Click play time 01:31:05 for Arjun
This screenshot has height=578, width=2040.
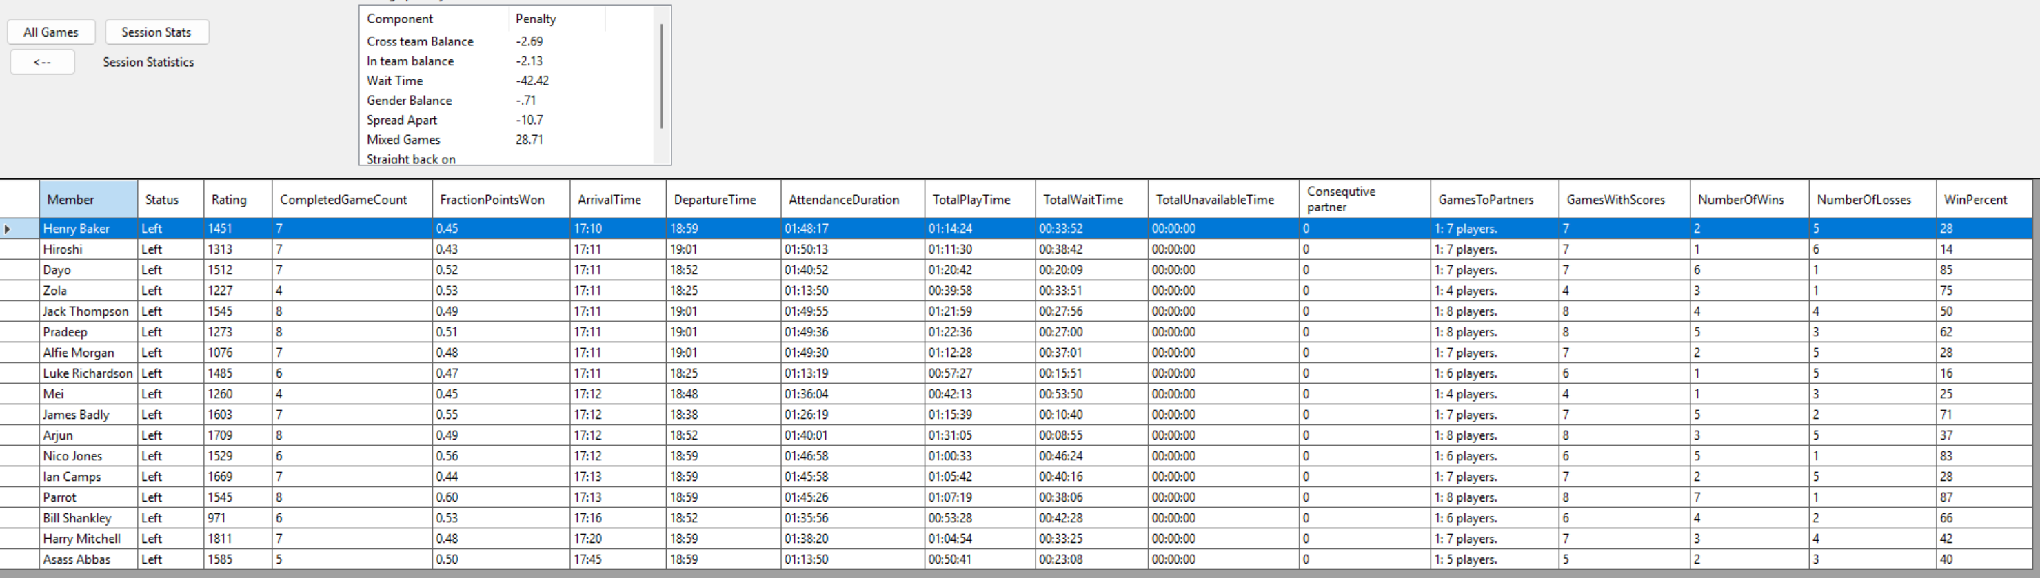click(980, 435)
